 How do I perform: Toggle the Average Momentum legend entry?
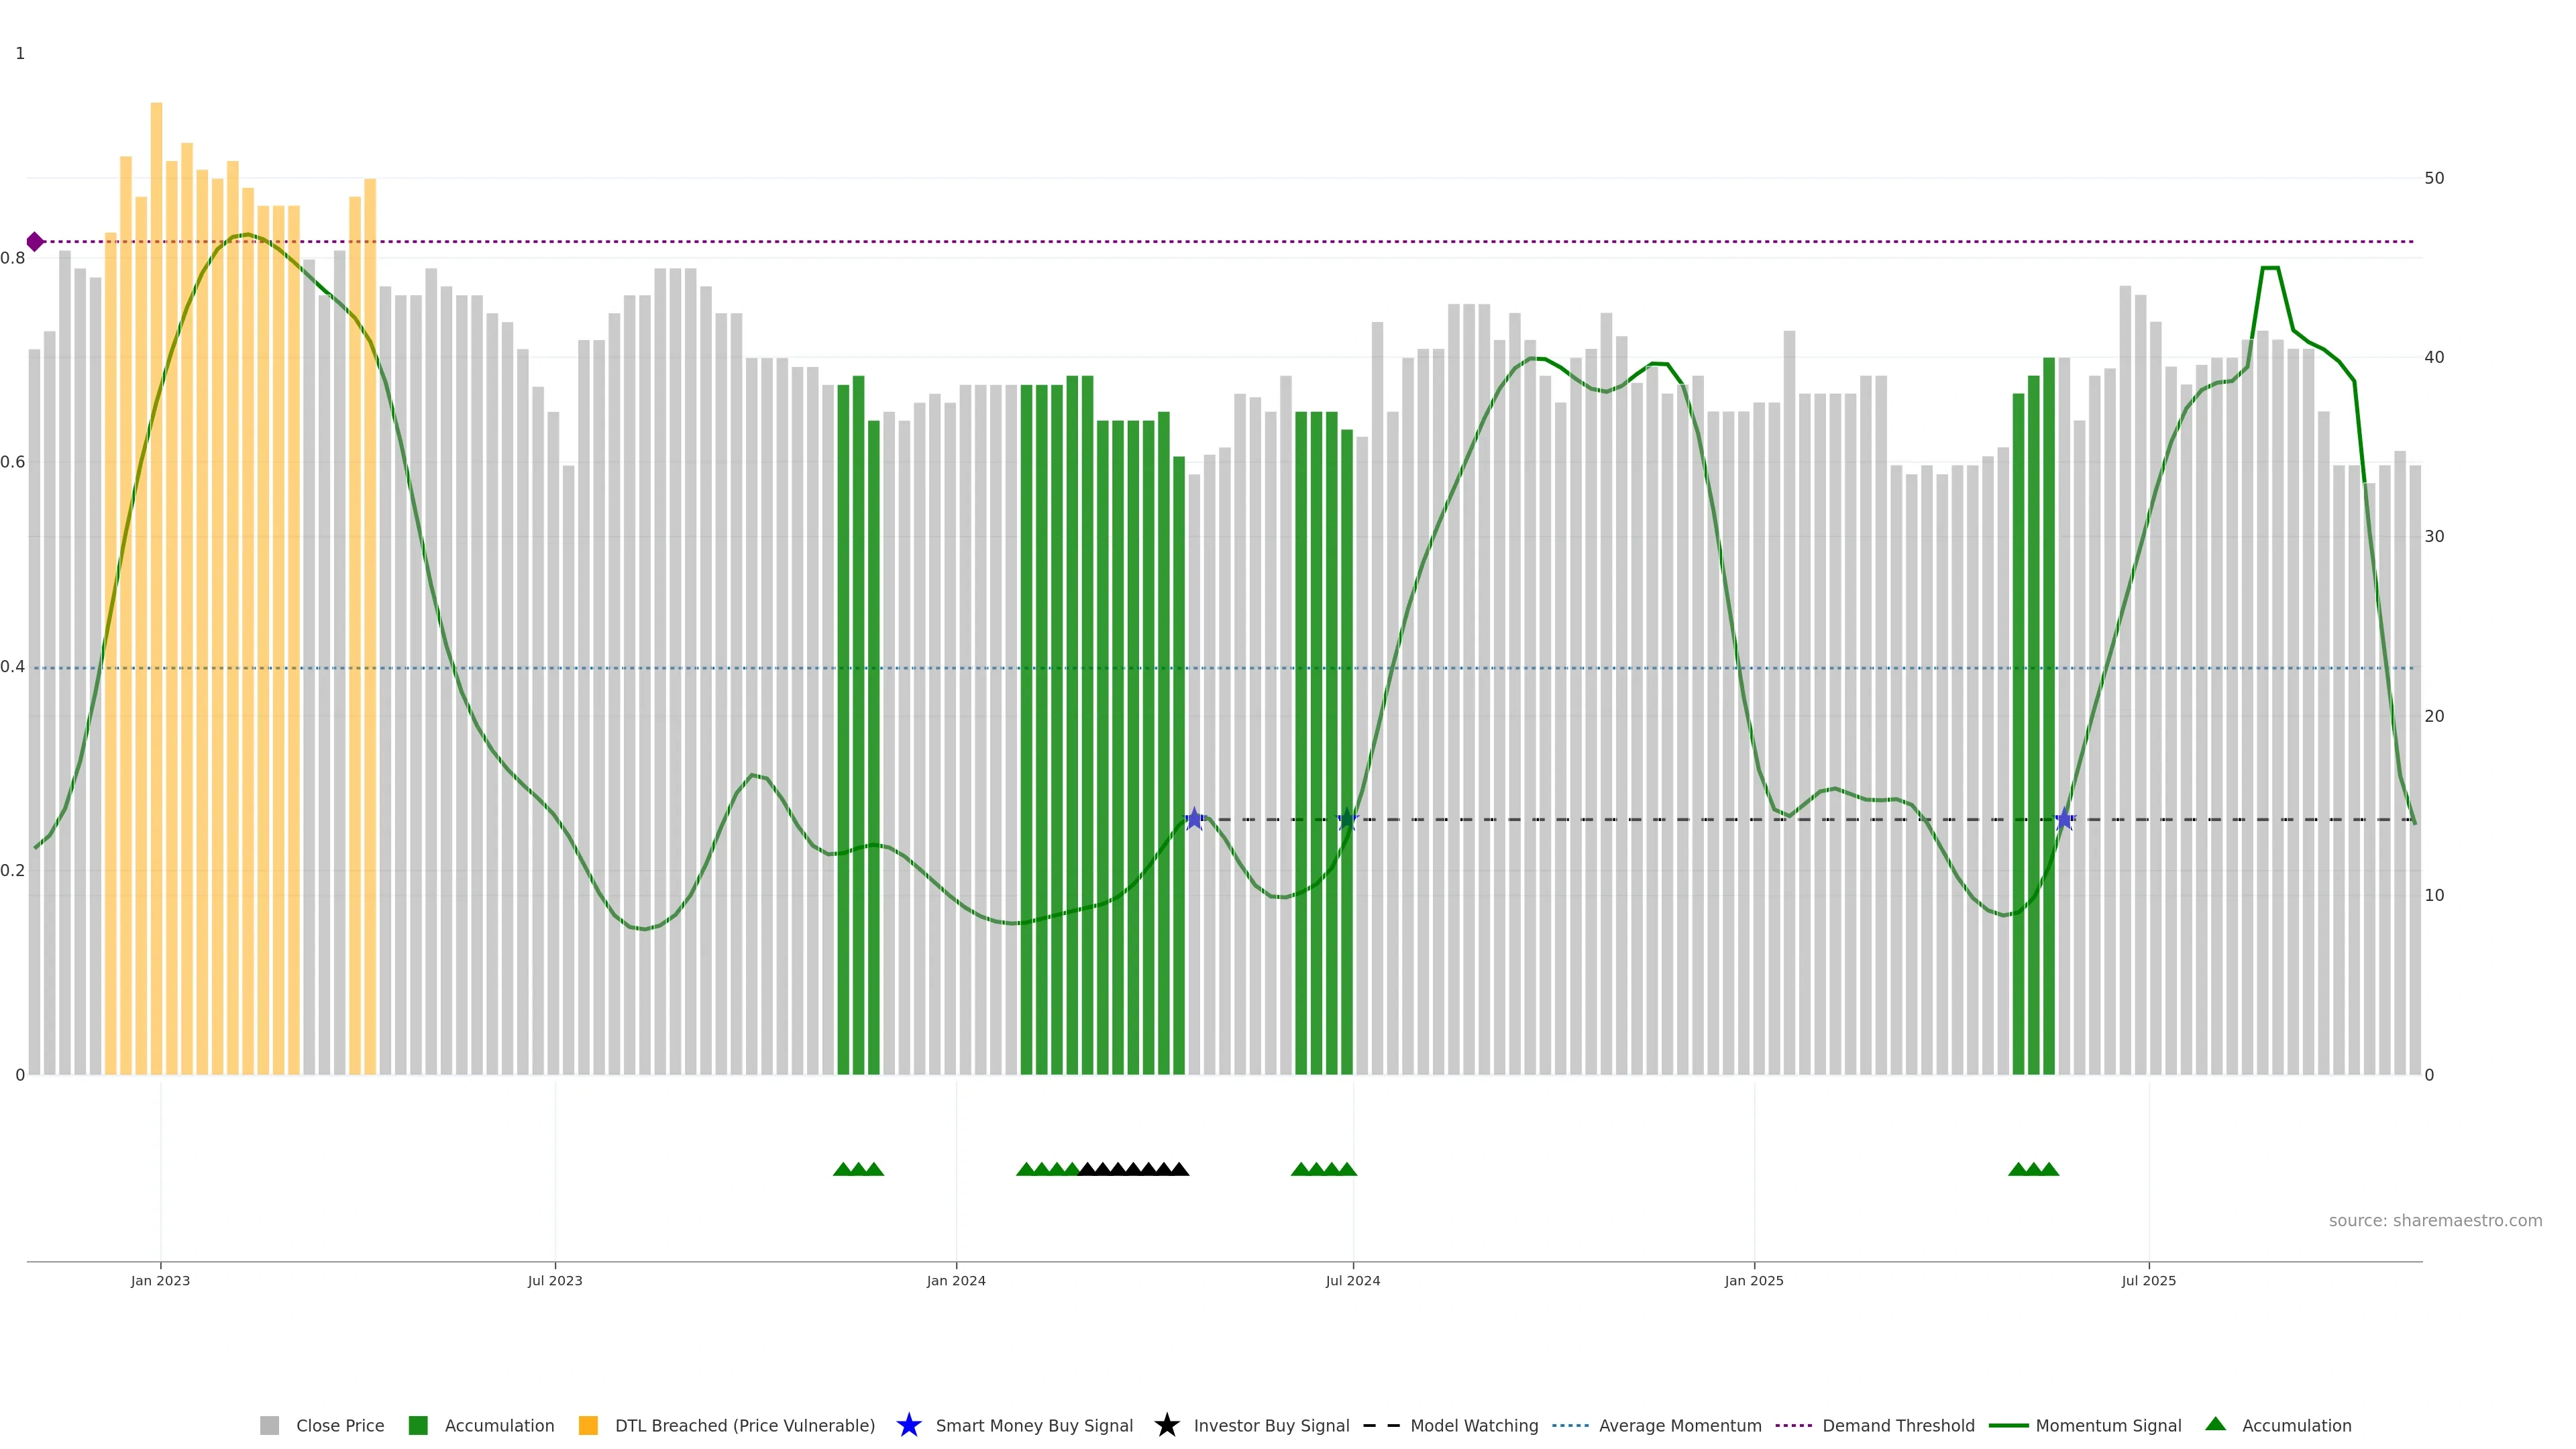(1679, 1426)
